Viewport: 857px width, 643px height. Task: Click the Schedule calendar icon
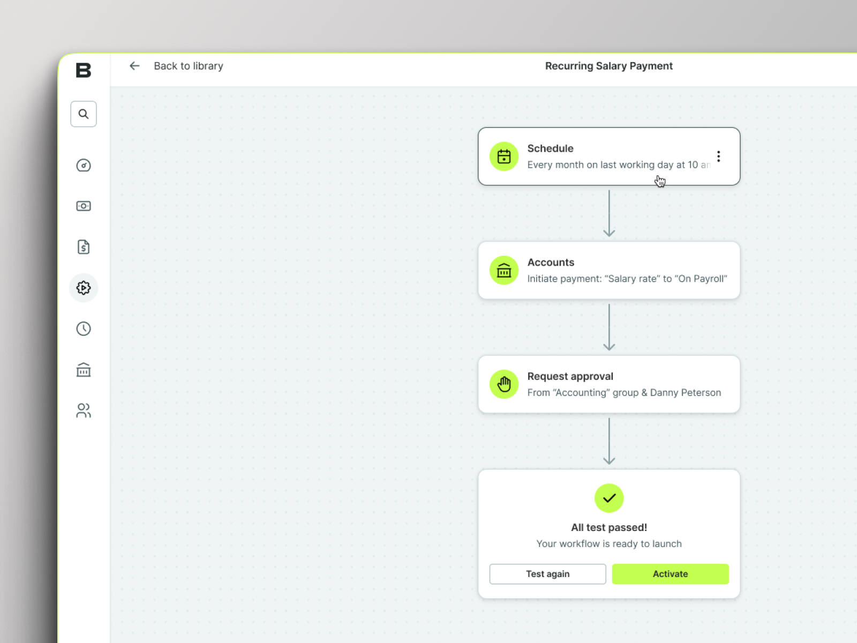point(504,156)
